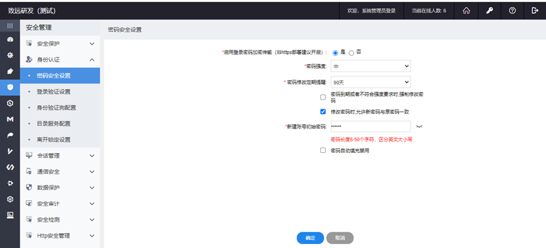Viewport: 546px width, 248px height.
Task: Select 密码安全设置 menu item
Action: tap(60, 75)
